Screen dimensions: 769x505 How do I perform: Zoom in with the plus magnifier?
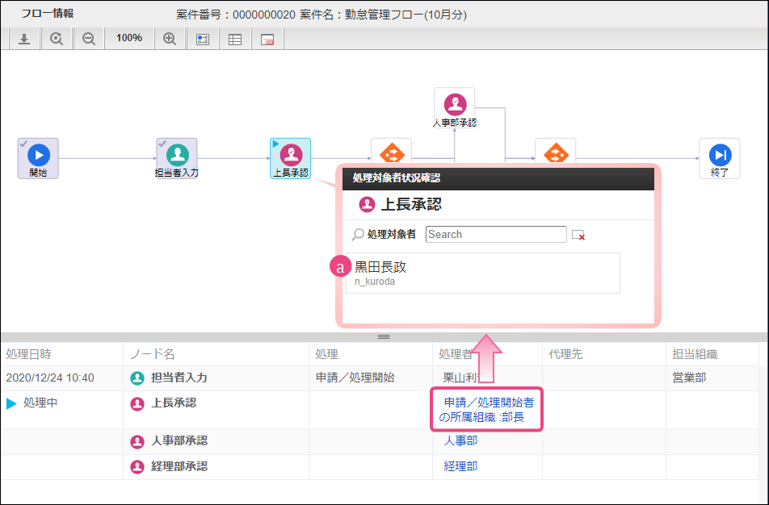(x=170, y=39)
